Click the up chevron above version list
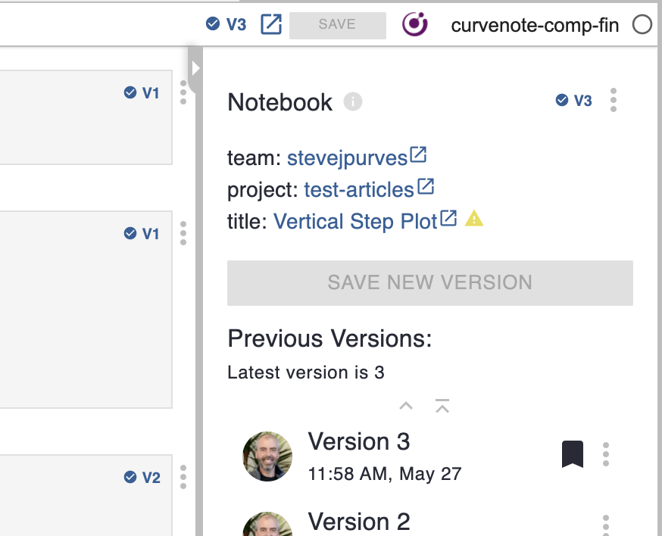662x536 pixels. 406,407
